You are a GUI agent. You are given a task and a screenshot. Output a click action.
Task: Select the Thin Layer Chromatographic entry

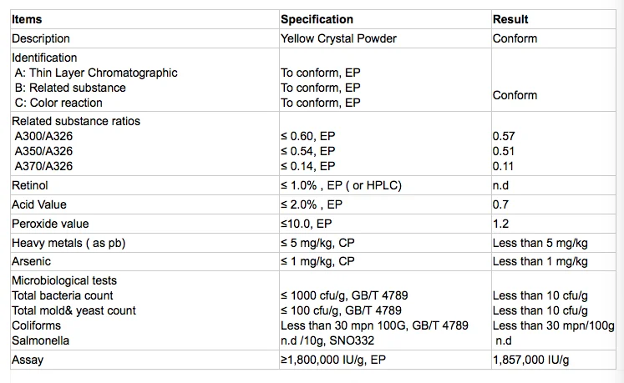point(96,73)
